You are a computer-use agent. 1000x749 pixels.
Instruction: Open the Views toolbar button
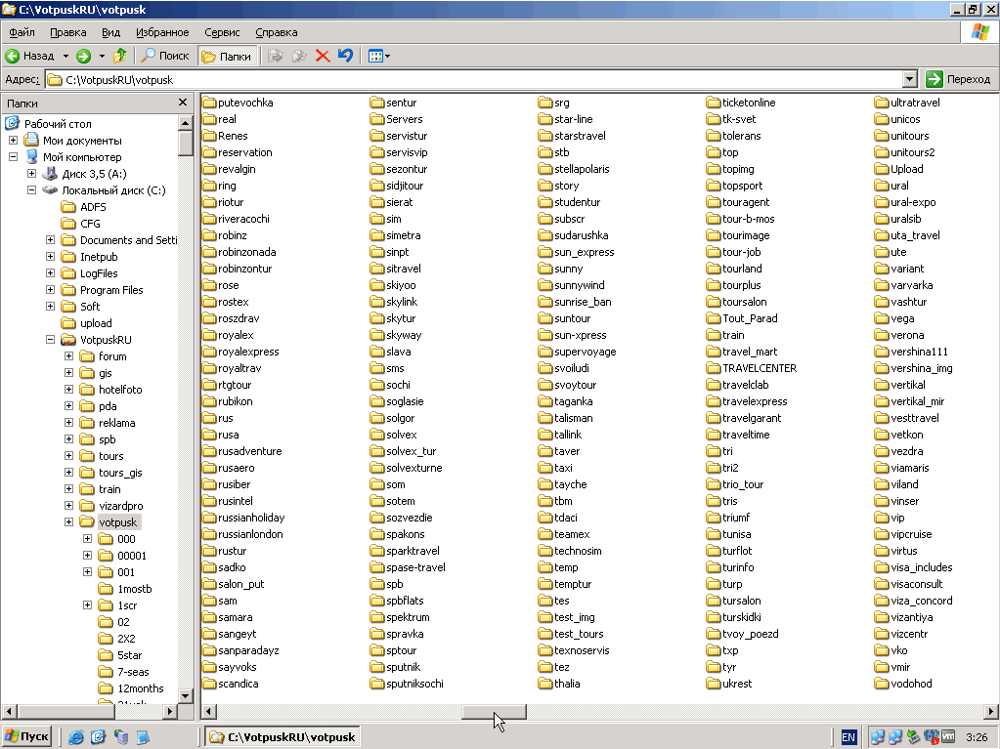(x=379, y=56)
